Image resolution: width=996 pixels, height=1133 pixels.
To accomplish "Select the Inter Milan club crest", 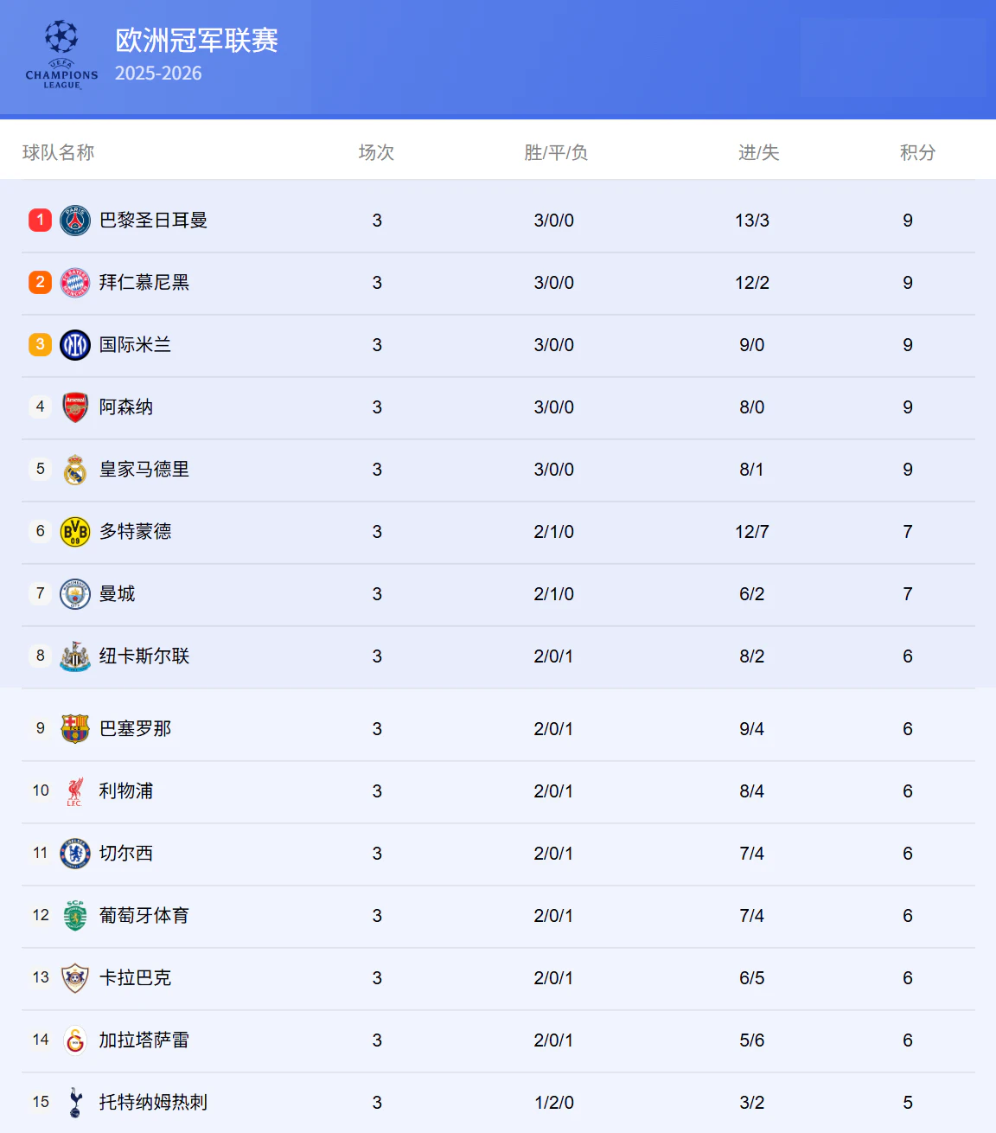I will (75, 345).
